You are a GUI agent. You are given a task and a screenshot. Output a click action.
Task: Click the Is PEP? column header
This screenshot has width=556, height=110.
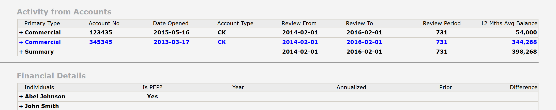[152, 87]
